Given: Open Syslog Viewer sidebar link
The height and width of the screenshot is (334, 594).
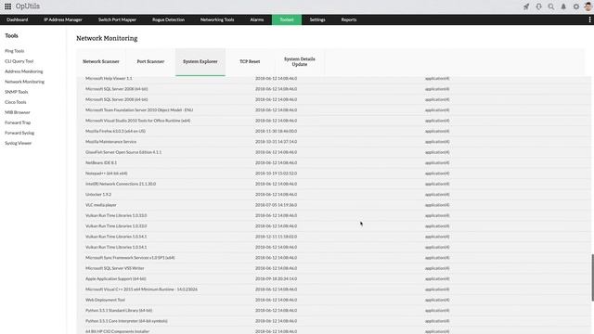Looking at the screenshot, I should 19,143.
